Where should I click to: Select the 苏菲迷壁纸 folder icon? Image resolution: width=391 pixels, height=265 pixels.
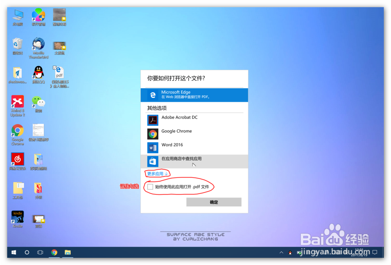[38, 162]
